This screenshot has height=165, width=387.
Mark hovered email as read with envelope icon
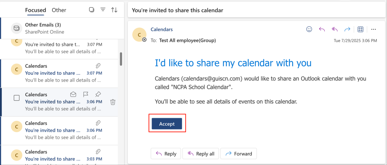pyautogui.click(x=74, y=94)
